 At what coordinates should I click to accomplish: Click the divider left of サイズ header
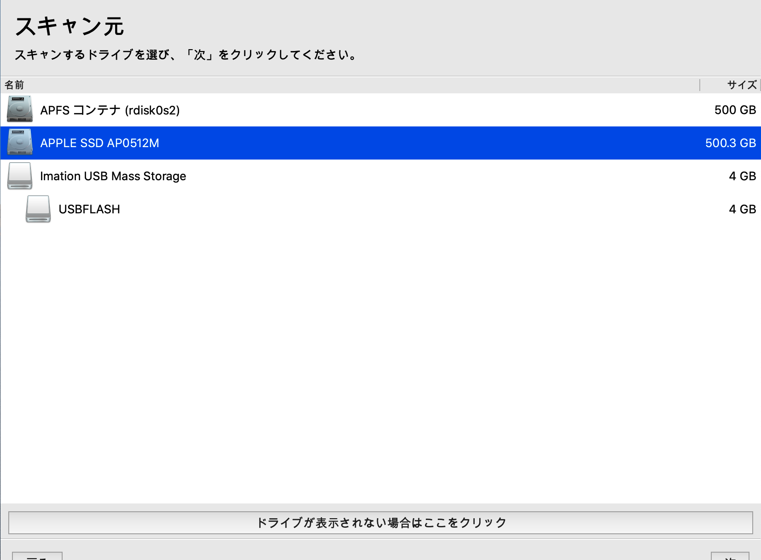pyautogui.click(x=699, y=85)
